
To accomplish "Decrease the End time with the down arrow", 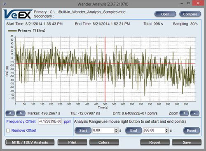I will click(x=167, y=132).
